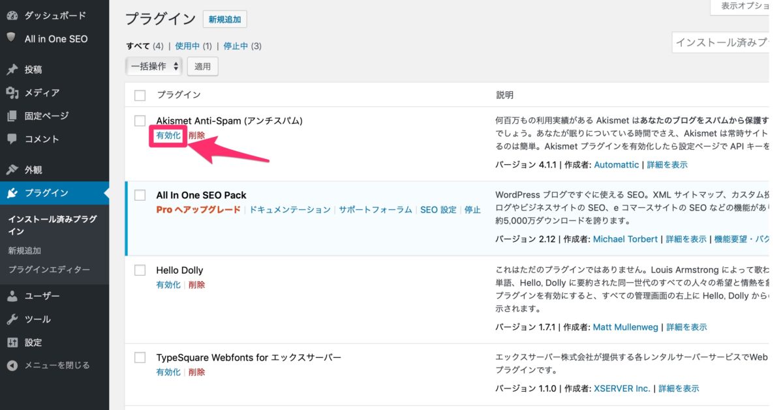783x410 pixels.
Task: View details for Akismet via 詳細を表示
Action: [x=667, y=165]
